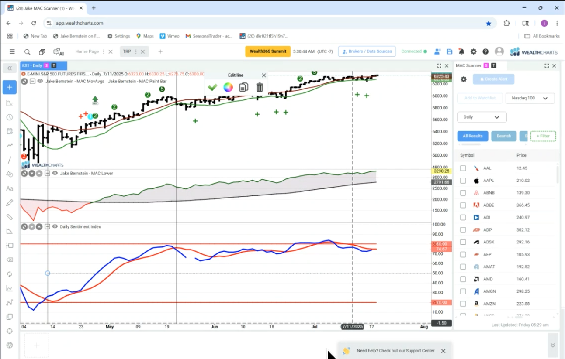
Task: Select the Aa text tool
Action: pyautogui.click(x=10, y=188)
